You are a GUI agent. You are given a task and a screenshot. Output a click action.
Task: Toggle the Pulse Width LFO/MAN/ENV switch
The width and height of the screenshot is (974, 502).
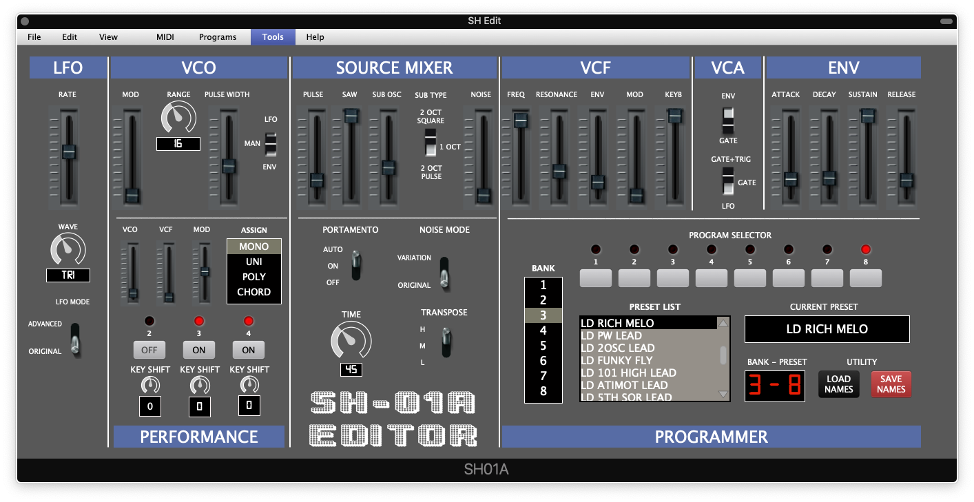(271, 144)
